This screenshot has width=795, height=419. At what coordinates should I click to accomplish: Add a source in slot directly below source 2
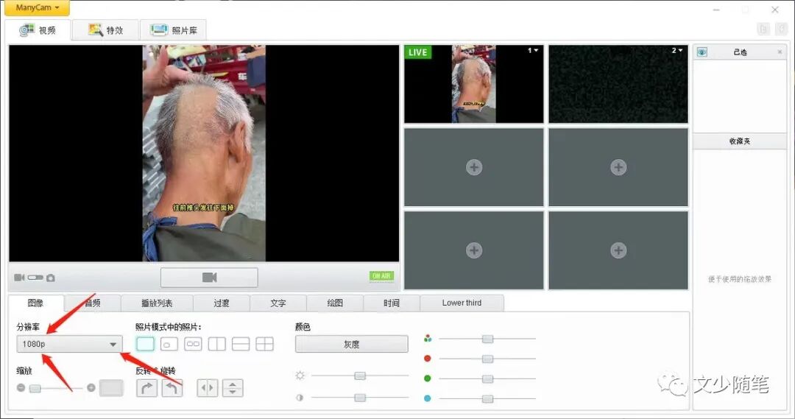coord(618,167)
